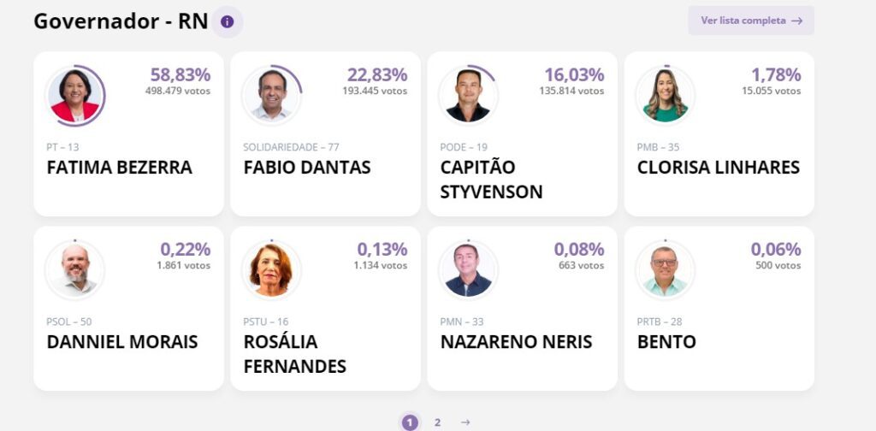Click the CAPITÃO STYVENSON name
The image size is (876, 431).
(491, 180)
